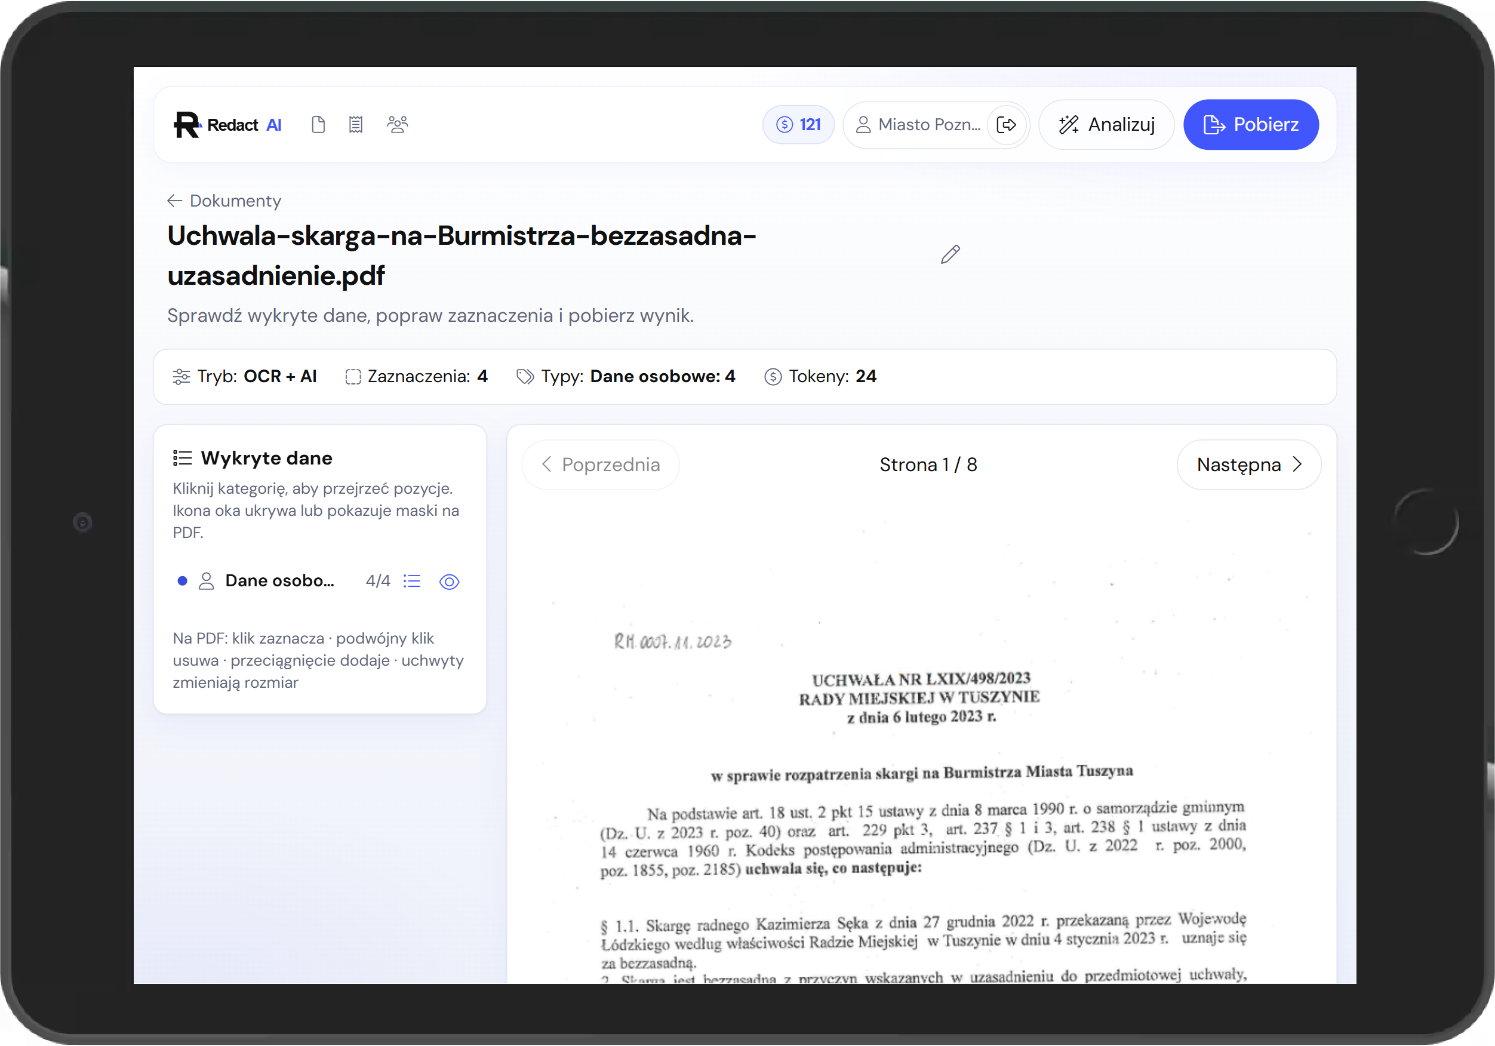This screenshot has width=1495, height=1046.
Task: Open the documents page icon in header
Action: click(318, 124)
